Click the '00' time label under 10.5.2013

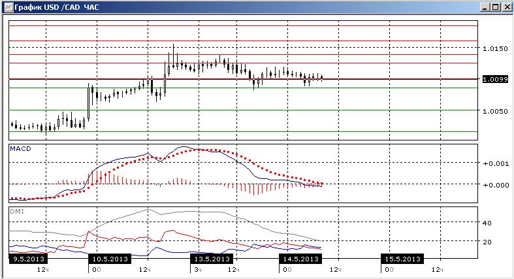tap(97, 269)
